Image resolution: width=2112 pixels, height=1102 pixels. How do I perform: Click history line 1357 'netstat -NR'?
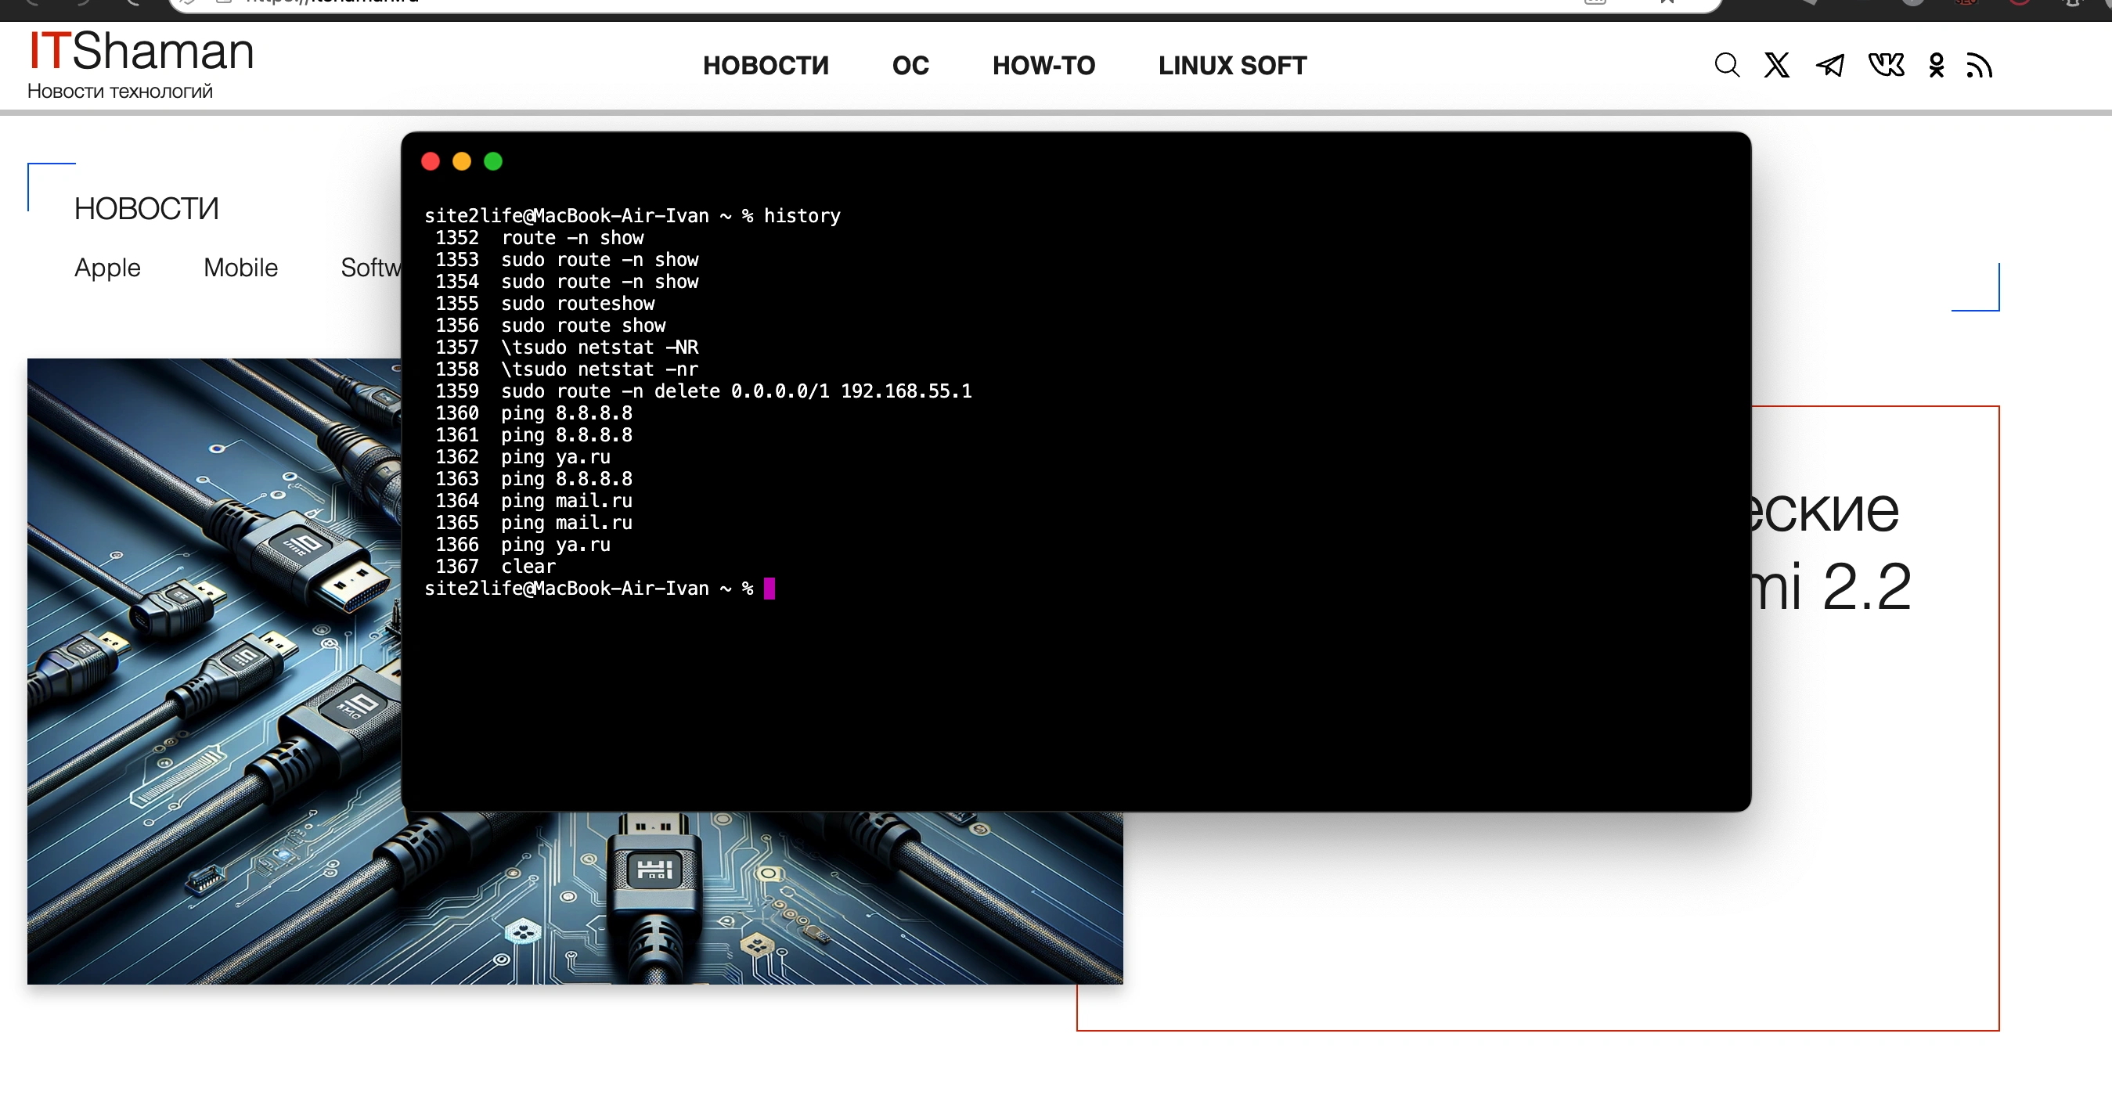click(567, 348)
